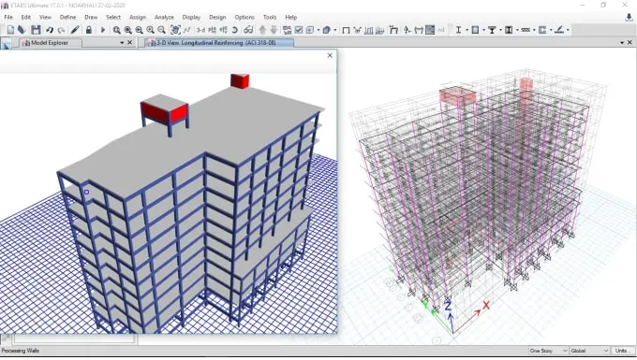The image size is (637, 360).
Task: Click the composite beam design T icon
Action: (x=492, y=30)
